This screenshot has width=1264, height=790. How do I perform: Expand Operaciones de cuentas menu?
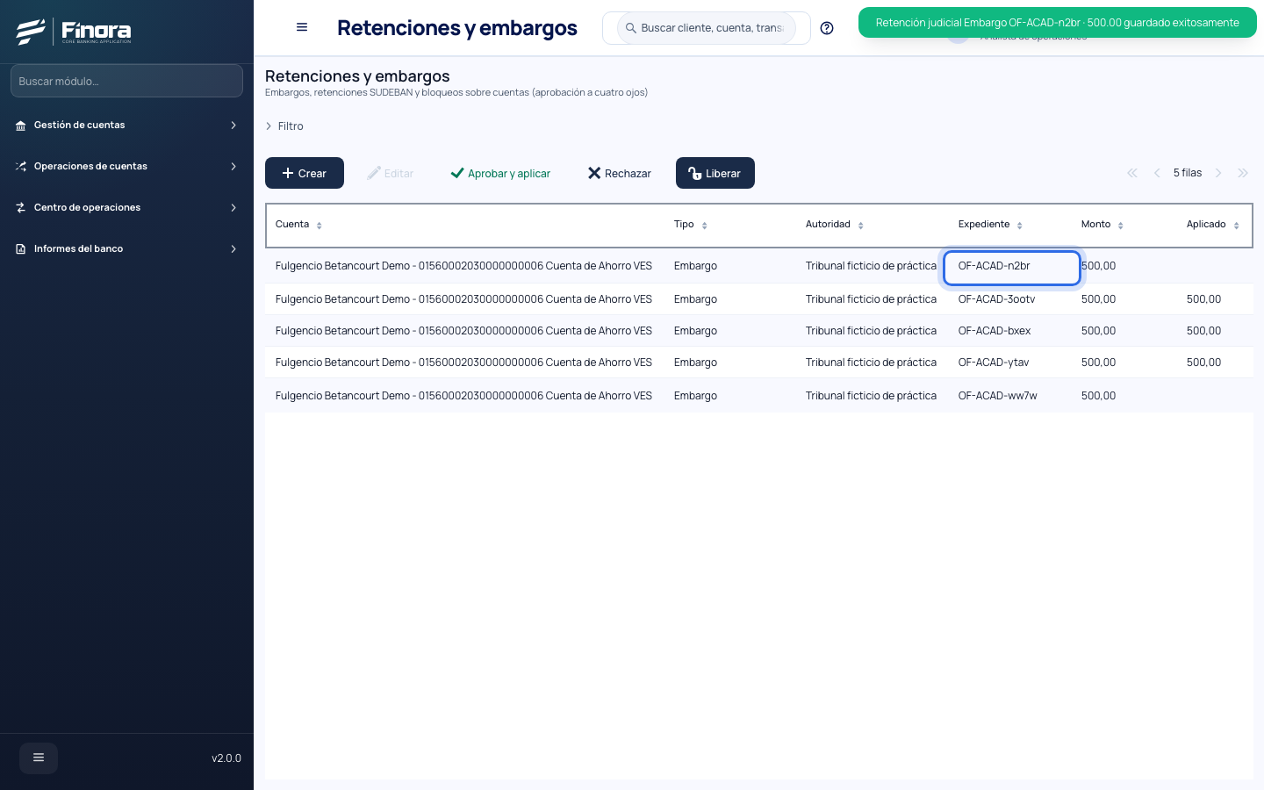pos(126,167)
